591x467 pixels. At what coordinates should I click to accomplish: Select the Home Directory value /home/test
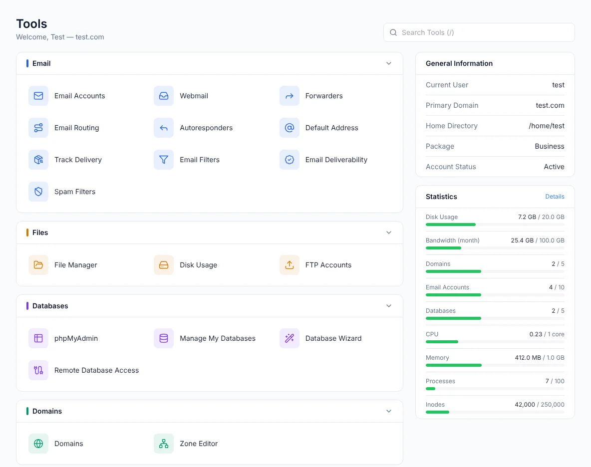click(547, 126)
